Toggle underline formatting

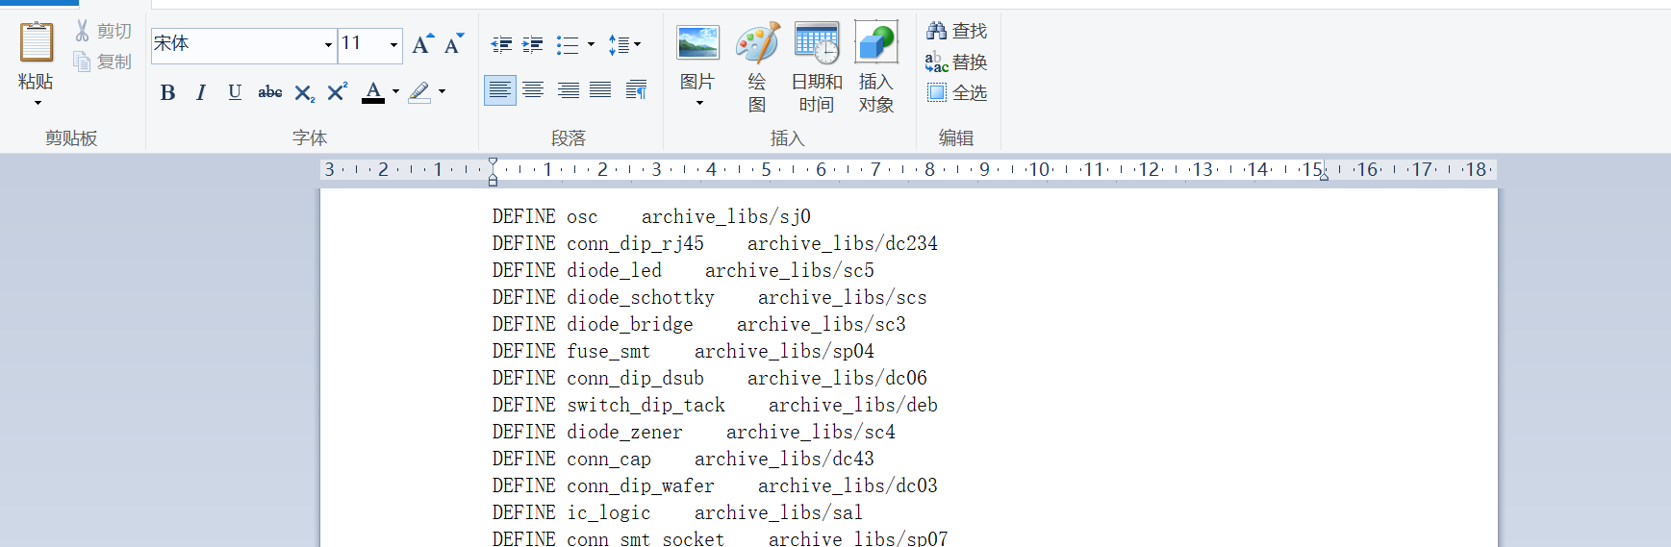[235, 92]
